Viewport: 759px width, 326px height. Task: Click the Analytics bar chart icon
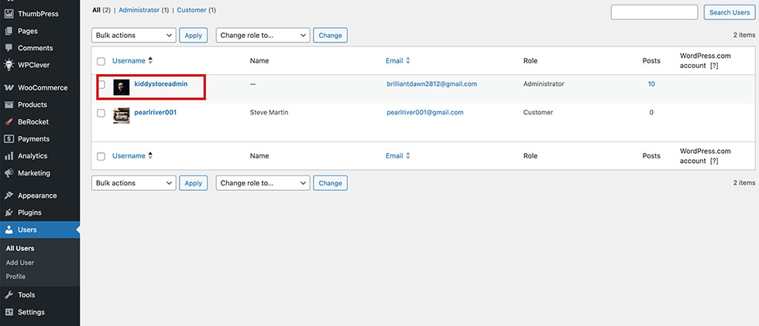[x=9, y=156]
